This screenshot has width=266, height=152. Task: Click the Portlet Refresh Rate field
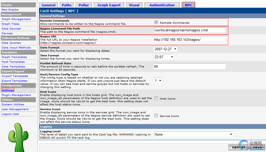190,66
